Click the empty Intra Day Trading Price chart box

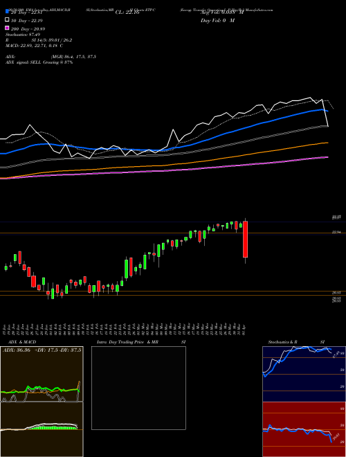[138, 388]
